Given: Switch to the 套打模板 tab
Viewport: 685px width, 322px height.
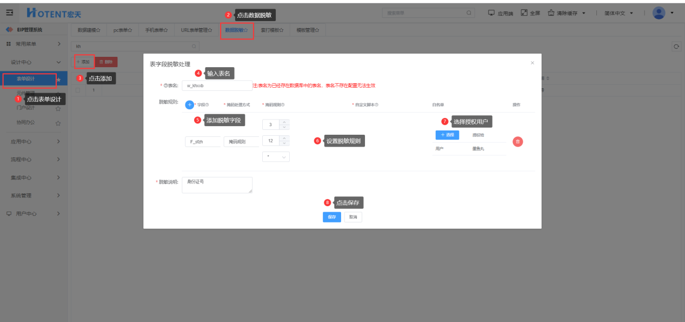Looking at the screenshot, I should point(272,30).
